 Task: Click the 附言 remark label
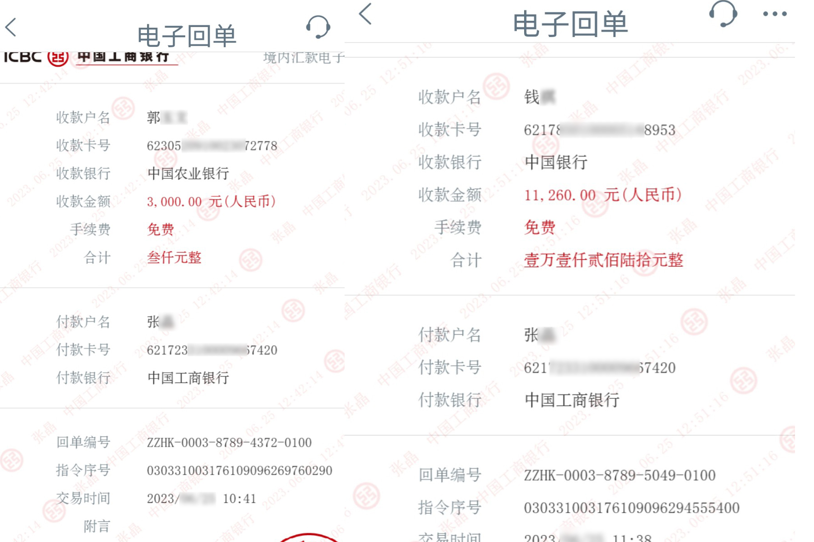point(97,527)
